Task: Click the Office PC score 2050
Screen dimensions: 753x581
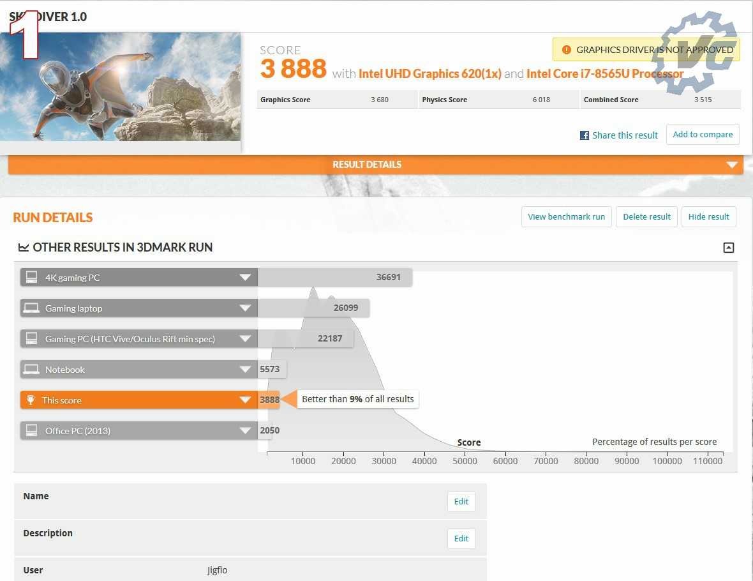Action: coord(269,430)
